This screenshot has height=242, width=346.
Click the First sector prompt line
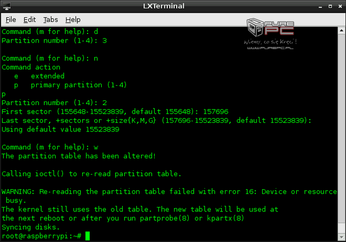[115, 112]
